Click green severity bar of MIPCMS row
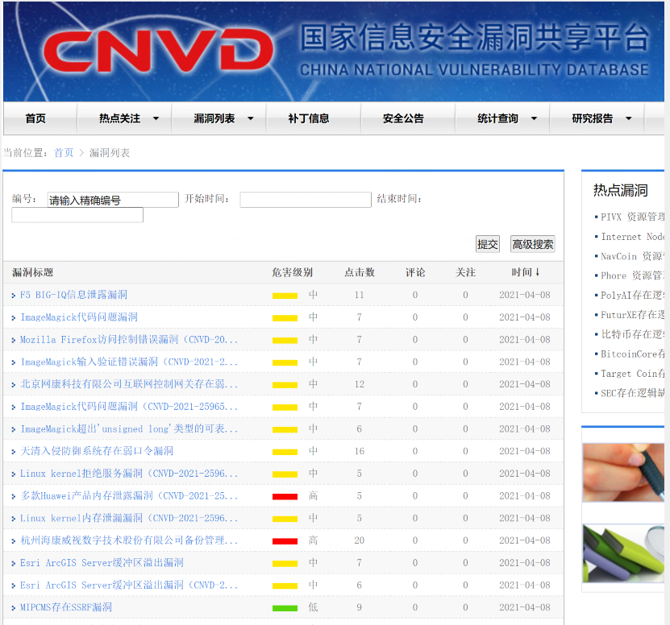The width and height of the screenshot is (670, 625). (285, 608)
